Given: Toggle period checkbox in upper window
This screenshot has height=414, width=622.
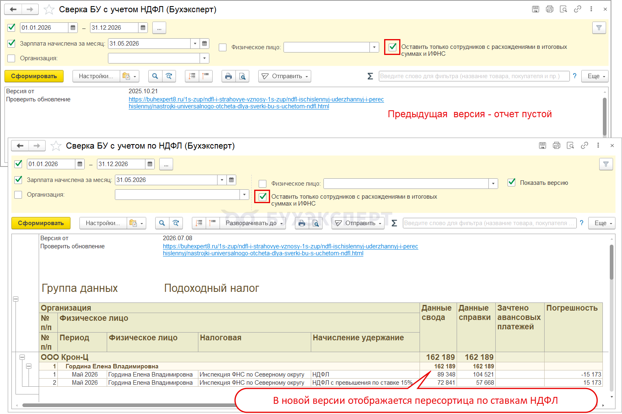Looking at the screenshot, I should (11, 28).
